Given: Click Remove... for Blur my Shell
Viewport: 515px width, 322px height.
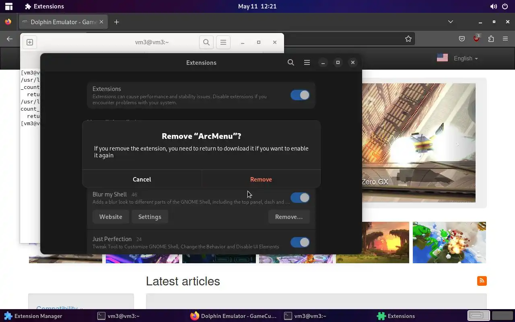Looking at the screenshot, I should pyautogui.click(x=289, y=217).
